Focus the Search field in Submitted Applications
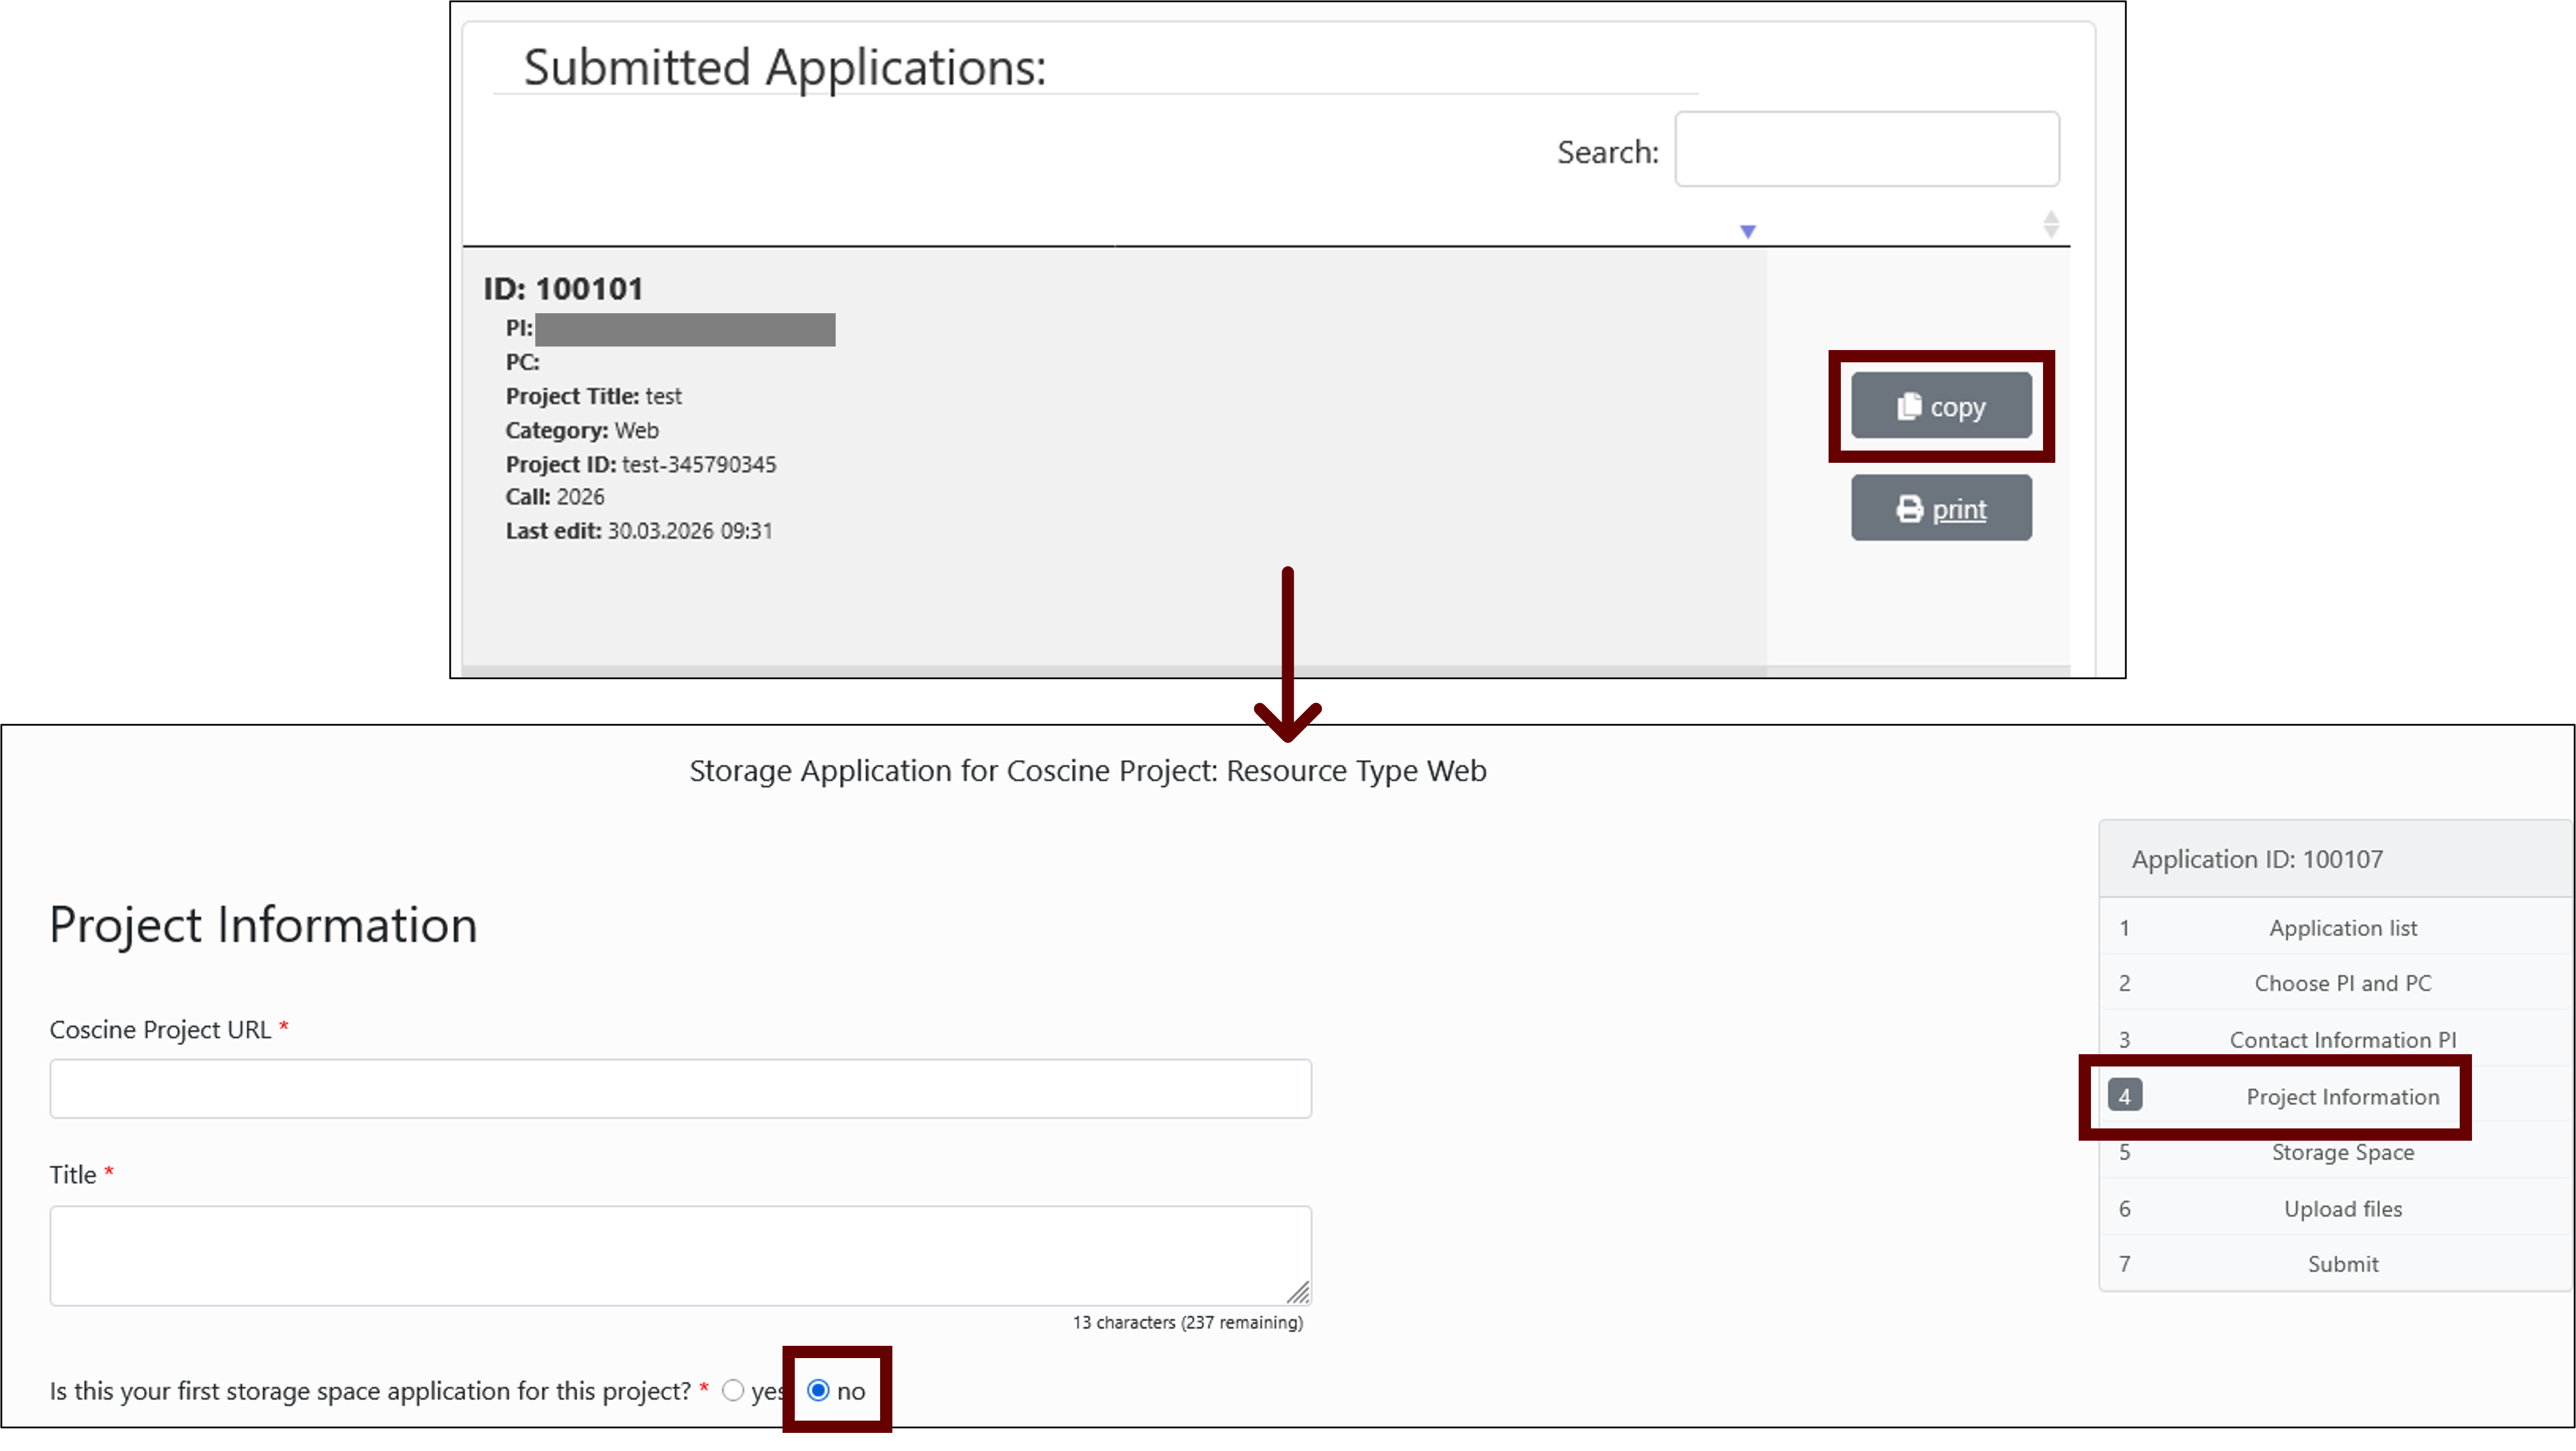 click(x=1867, y=149)
